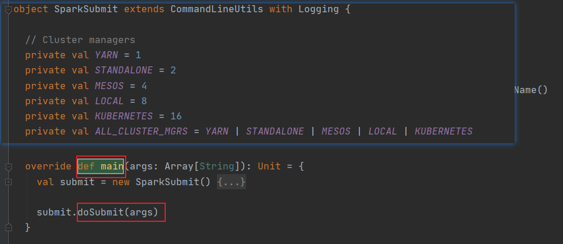Click the object keyword on first line
The image size is (563, 244).
pos(31,9)
